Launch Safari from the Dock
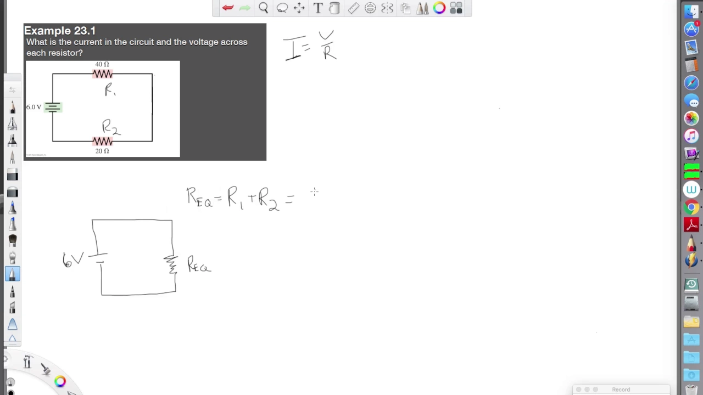 691,83
